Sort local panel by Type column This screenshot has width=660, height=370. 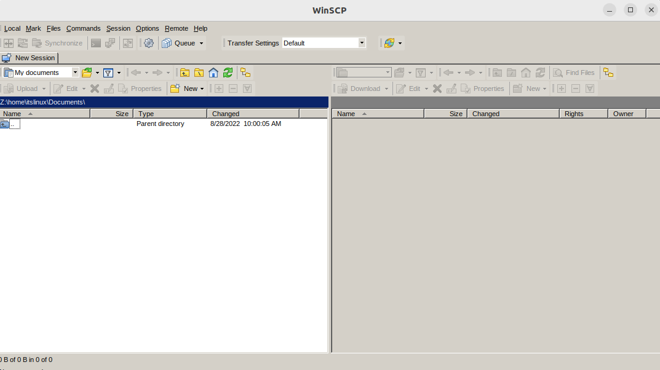[x=170, y=114]
